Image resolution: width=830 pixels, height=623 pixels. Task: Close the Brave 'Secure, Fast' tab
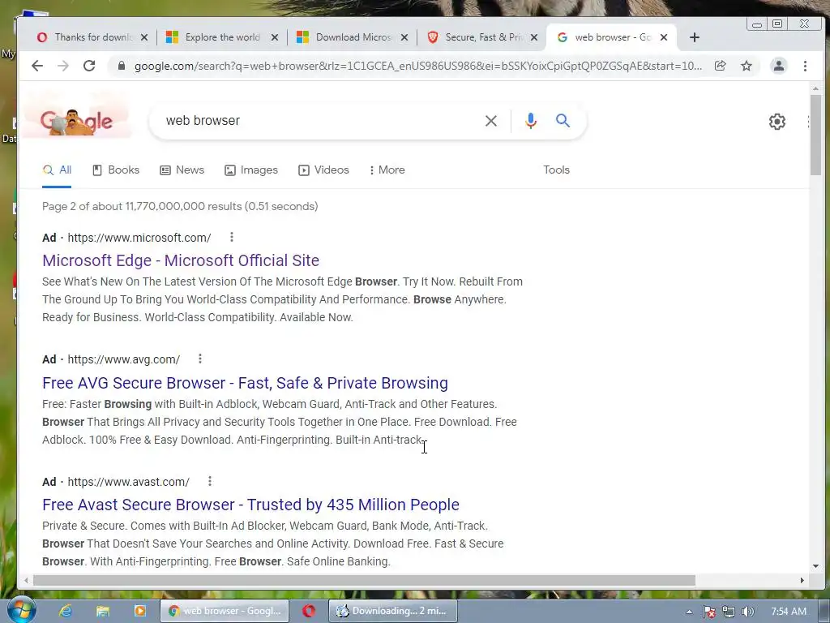(x=534, y=37)
